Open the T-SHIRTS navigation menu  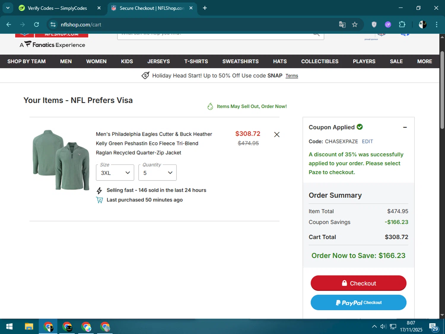(x=196, y=61)
